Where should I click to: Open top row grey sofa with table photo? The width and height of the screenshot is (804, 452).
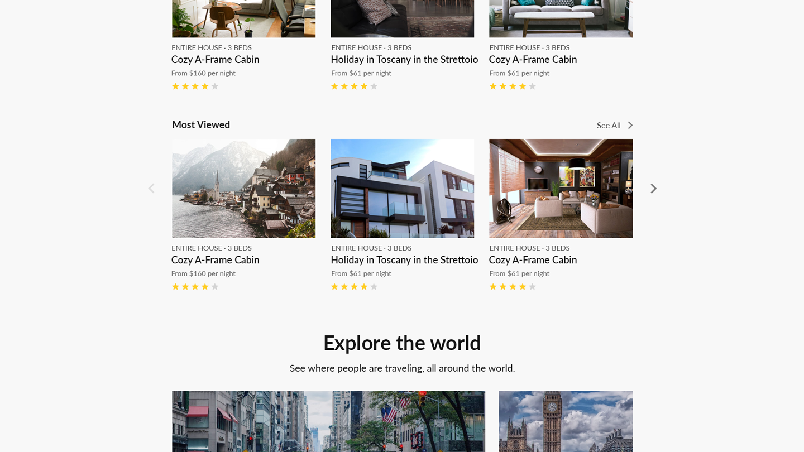pyautogui.click(x=561, y=18)
